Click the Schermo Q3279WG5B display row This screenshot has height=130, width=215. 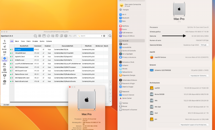coord(179,70)
